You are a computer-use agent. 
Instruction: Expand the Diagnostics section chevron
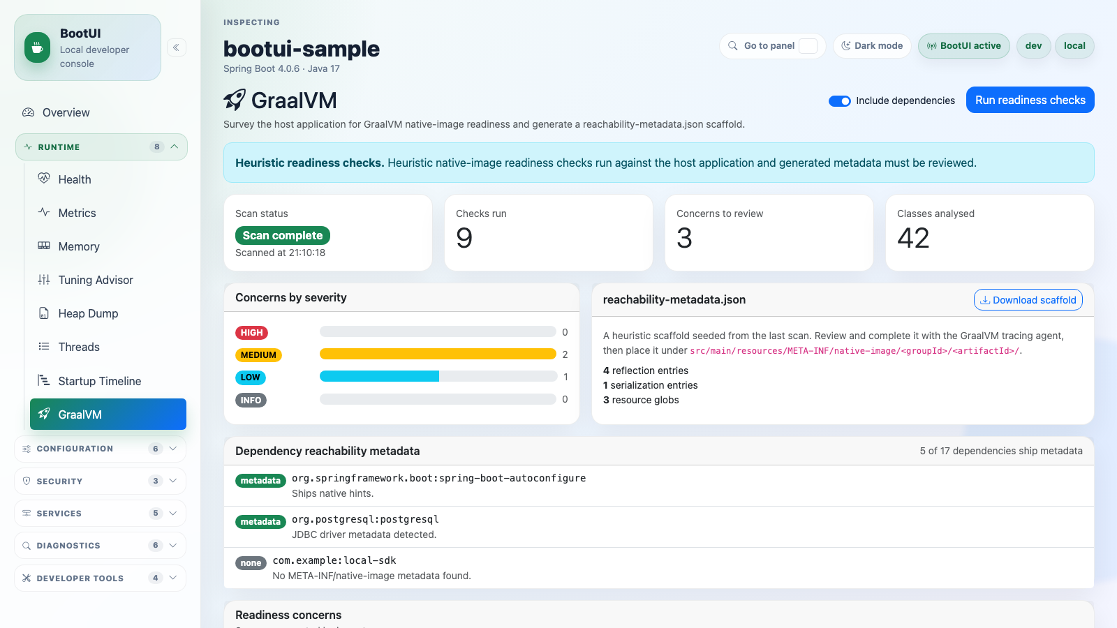point(173,545)
